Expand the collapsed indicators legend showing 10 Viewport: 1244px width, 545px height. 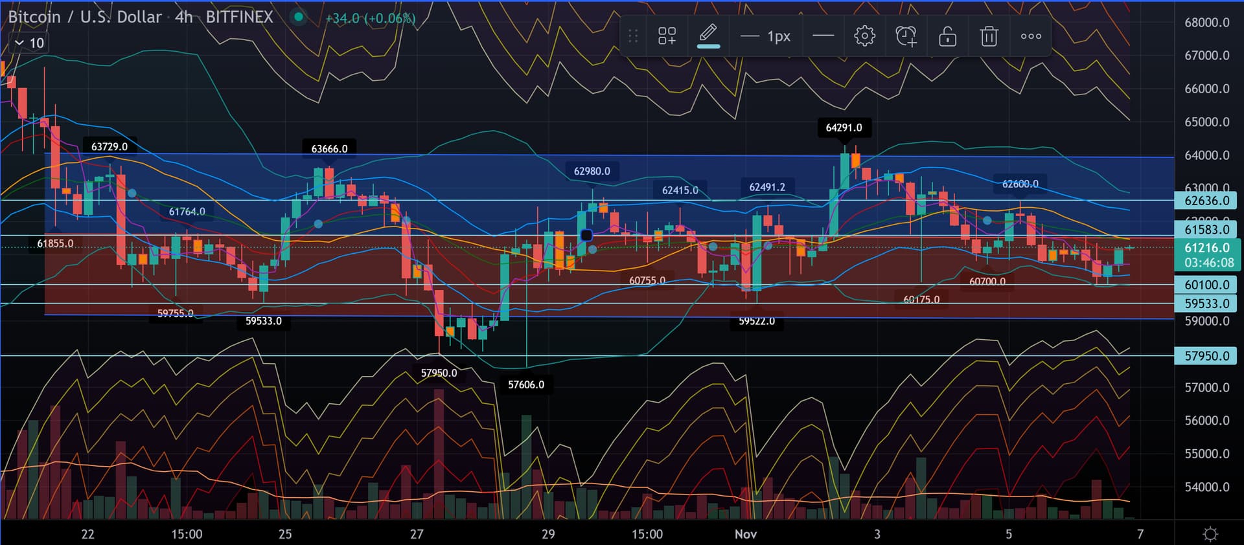29,43
